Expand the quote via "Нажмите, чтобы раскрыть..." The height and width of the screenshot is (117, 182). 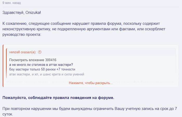tap(90, 83)
